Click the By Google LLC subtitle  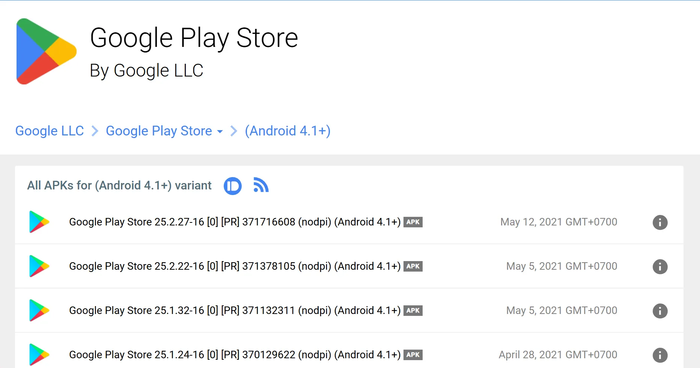point(146,71)
